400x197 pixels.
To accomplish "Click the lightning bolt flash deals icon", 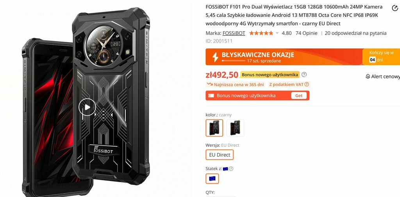I will [x=216, y=57].
